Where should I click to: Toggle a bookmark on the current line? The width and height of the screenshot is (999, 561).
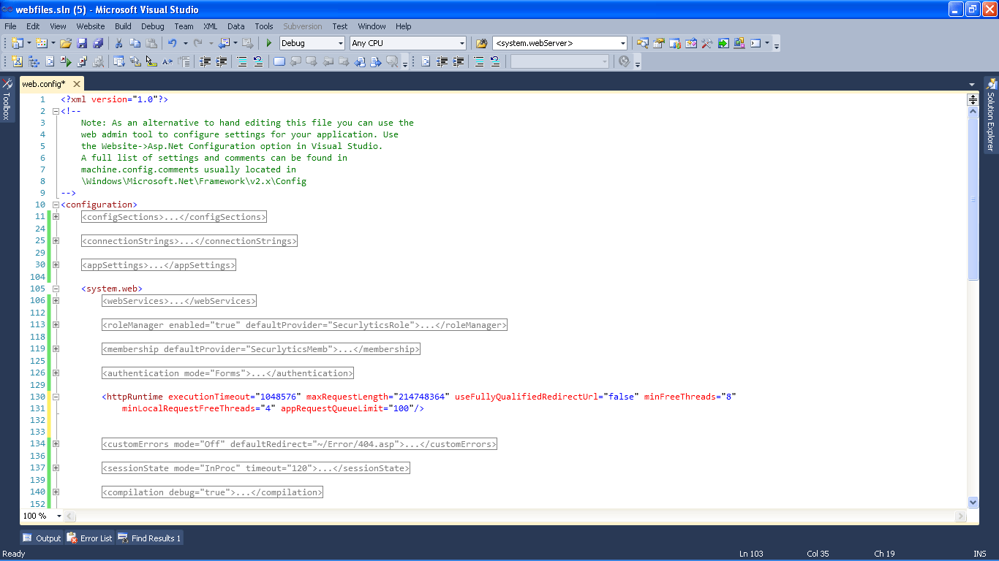click(x=279, y=61)
